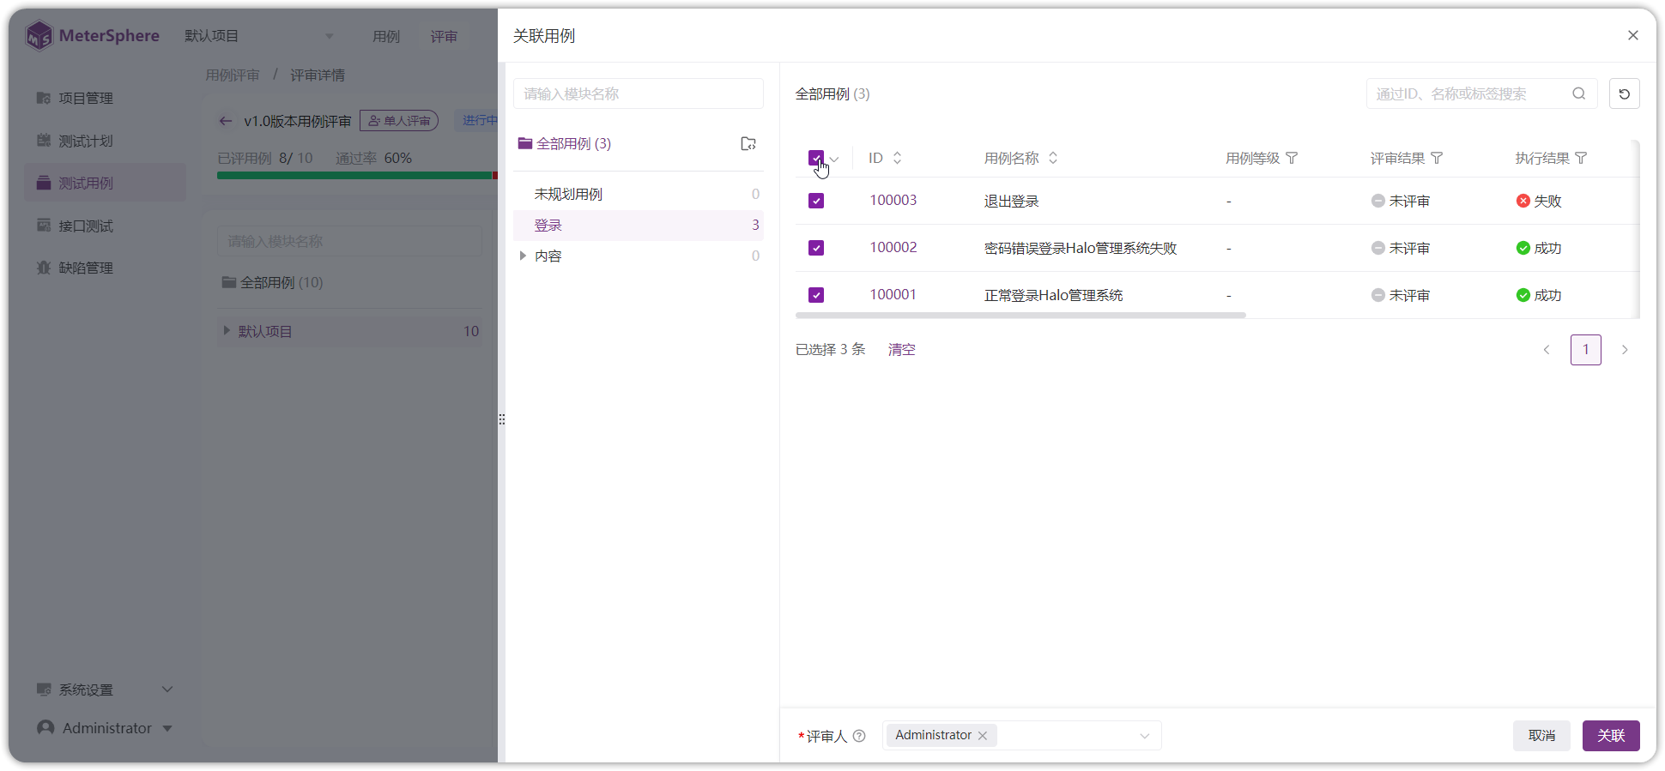1665x771 pixels.
Task: Close the 关联用例 drawer
Action: coord(1632,35)
